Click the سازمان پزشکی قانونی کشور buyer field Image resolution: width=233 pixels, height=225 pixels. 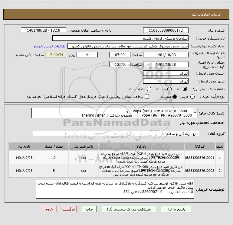pyautogui.click(x=120, y=38)
